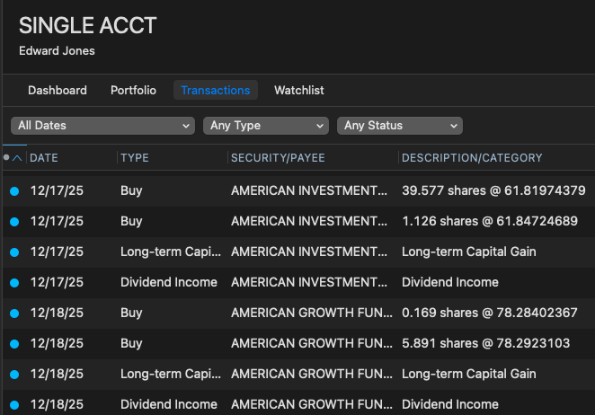This screenshot has width=595, height=415.
Task: Toggle status dot for 12/18/25 Dividend Income
Action: [13, 405]
